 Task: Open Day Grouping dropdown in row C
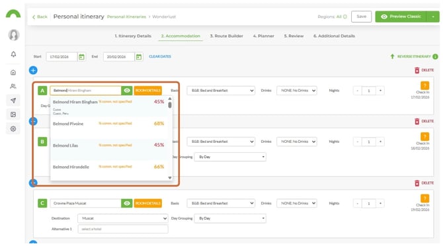coord(230,218)
